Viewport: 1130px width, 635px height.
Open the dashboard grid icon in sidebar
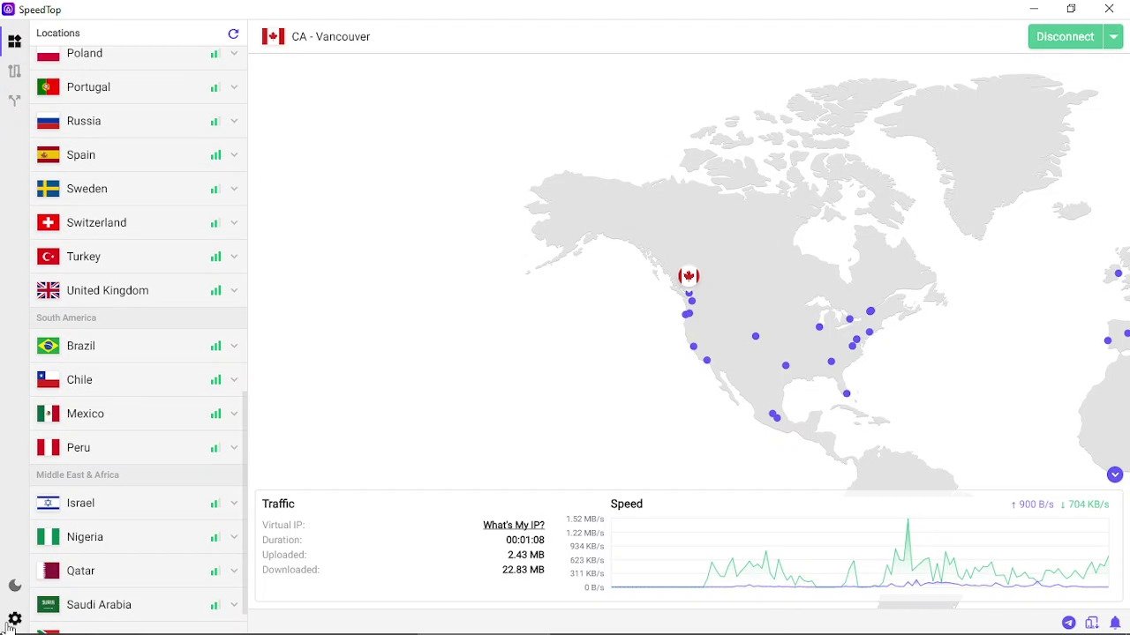pyautogui.click(x=14, y=41)
